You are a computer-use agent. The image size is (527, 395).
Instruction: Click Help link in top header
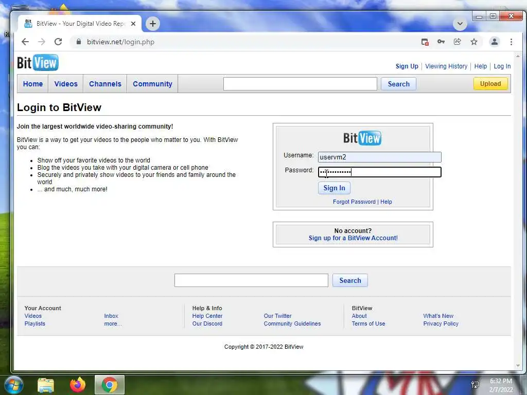480,66
